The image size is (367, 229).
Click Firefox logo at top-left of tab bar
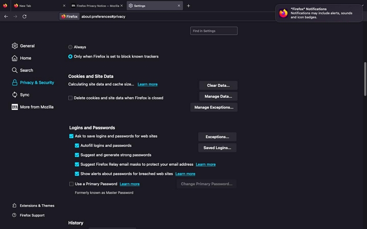coord(5,6)
